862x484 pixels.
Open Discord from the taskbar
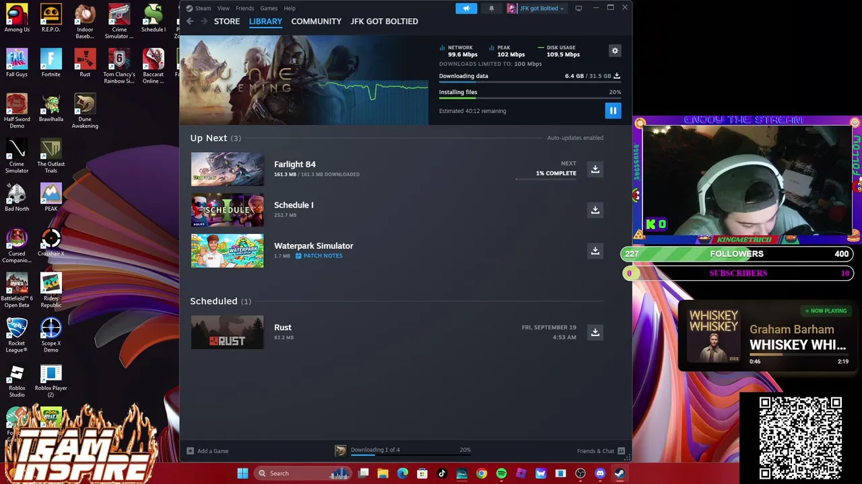click(600, 473)
